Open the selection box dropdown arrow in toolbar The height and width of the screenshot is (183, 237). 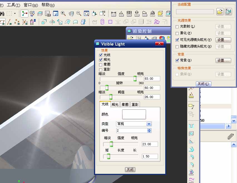(15, 13)
